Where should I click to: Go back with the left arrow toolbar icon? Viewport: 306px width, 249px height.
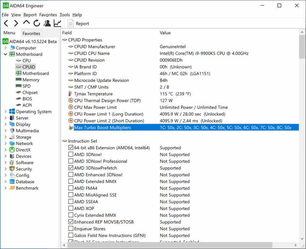coord(6,23)
